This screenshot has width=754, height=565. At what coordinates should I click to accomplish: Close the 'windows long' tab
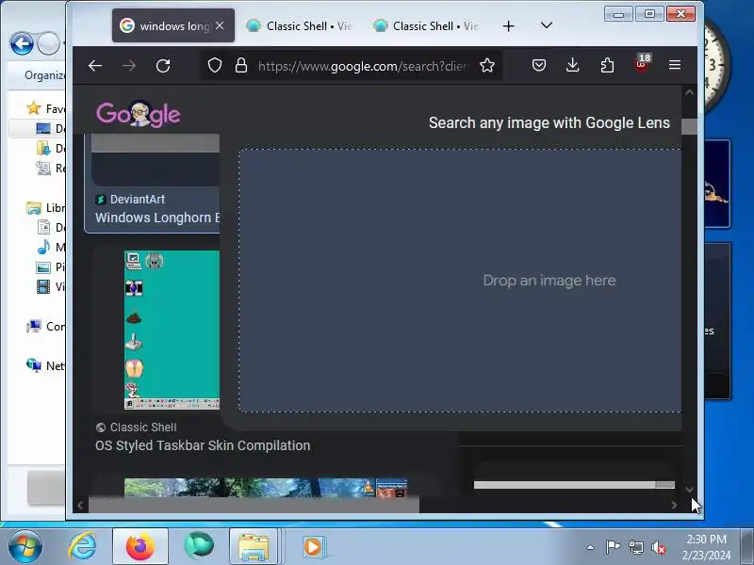[220, 25]
